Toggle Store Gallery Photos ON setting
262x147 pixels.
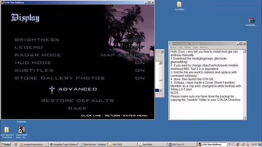tap(140, 78)
